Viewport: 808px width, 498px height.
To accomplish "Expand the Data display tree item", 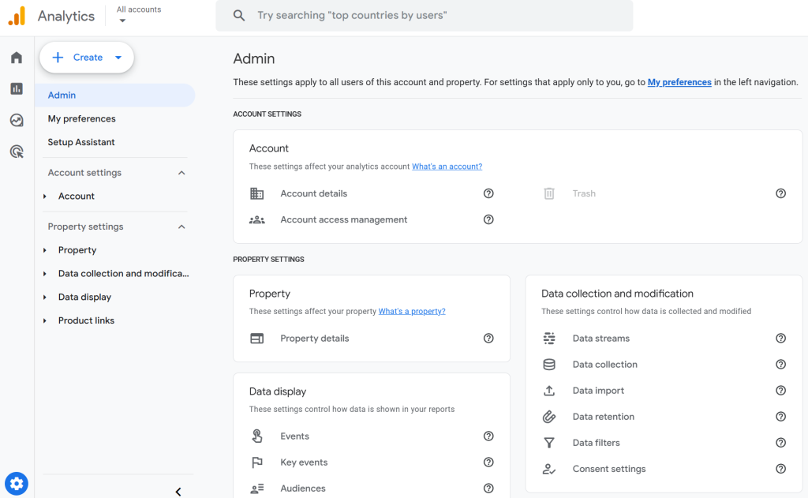I will (x=45, y=298).
